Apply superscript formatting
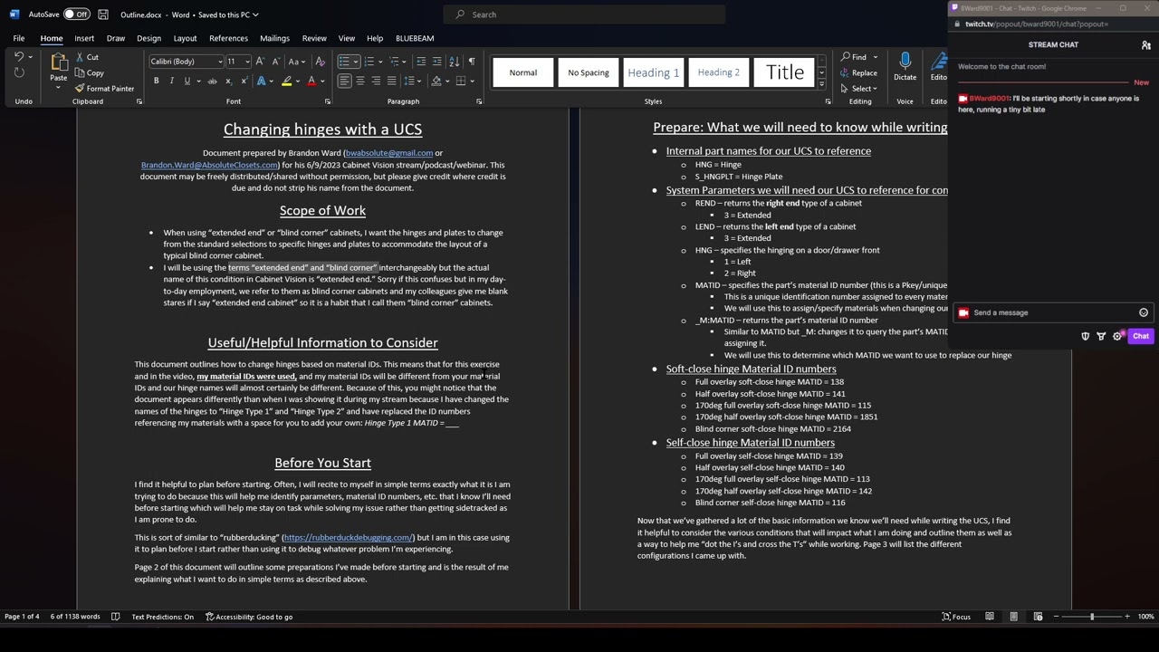Viewport: 1159px width, 652px height. point(243,81)
